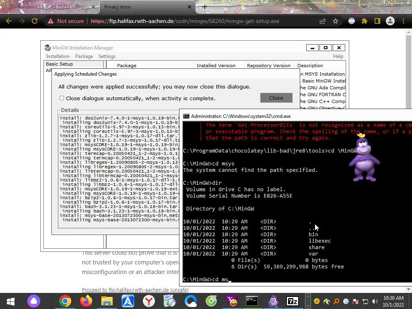
Task: Click the Description column header
Action: pyautogui.click(x=320, y=66)
